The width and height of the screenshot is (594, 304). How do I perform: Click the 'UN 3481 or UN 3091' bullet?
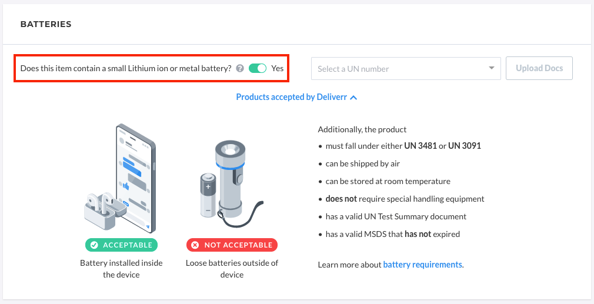coord(403,146)
